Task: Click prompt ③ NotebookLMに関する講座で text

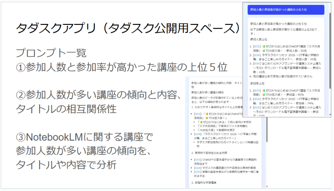Action: 85,138
